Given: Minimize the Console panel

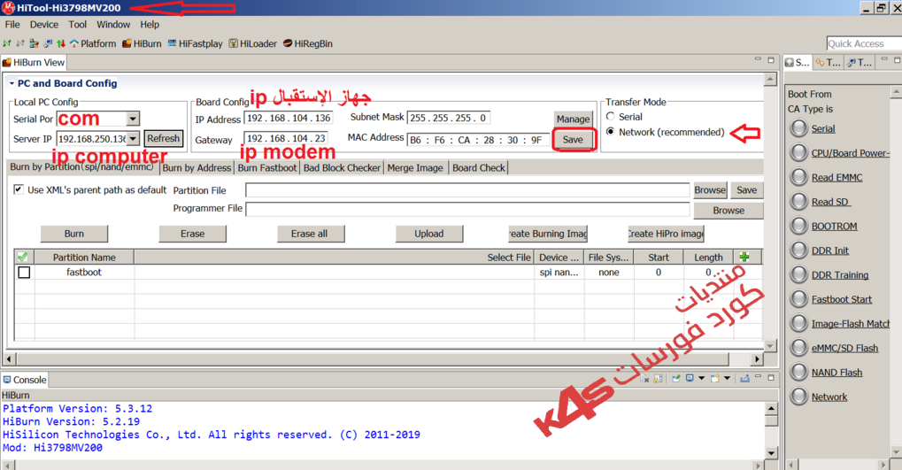Looking at the screenshot, I should pos(759,377).
